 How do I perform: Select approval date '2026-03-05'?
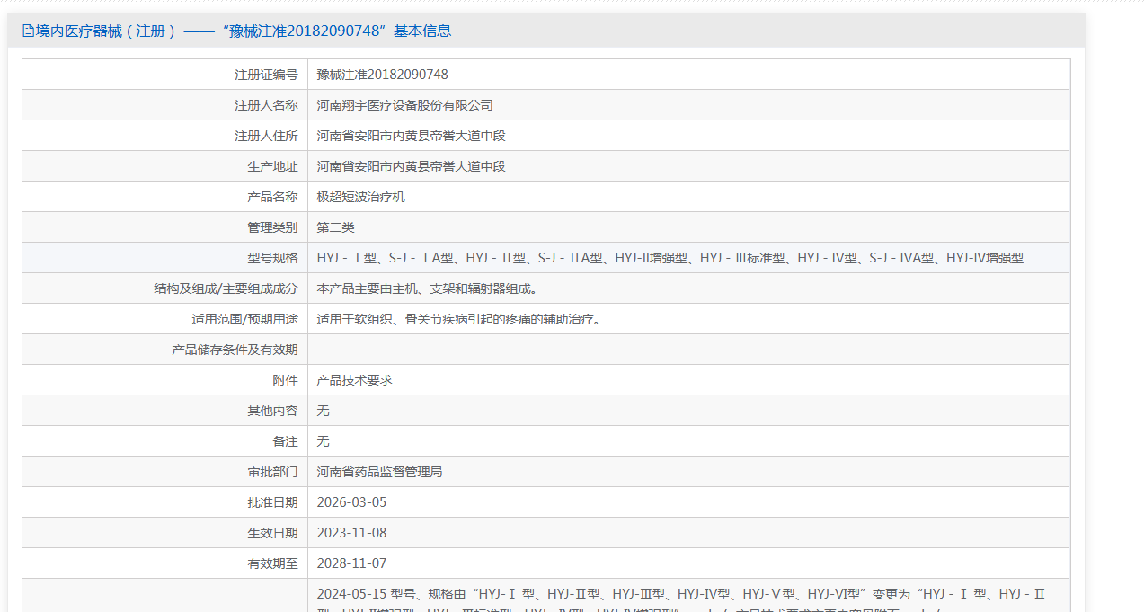[x=351, y=502]
